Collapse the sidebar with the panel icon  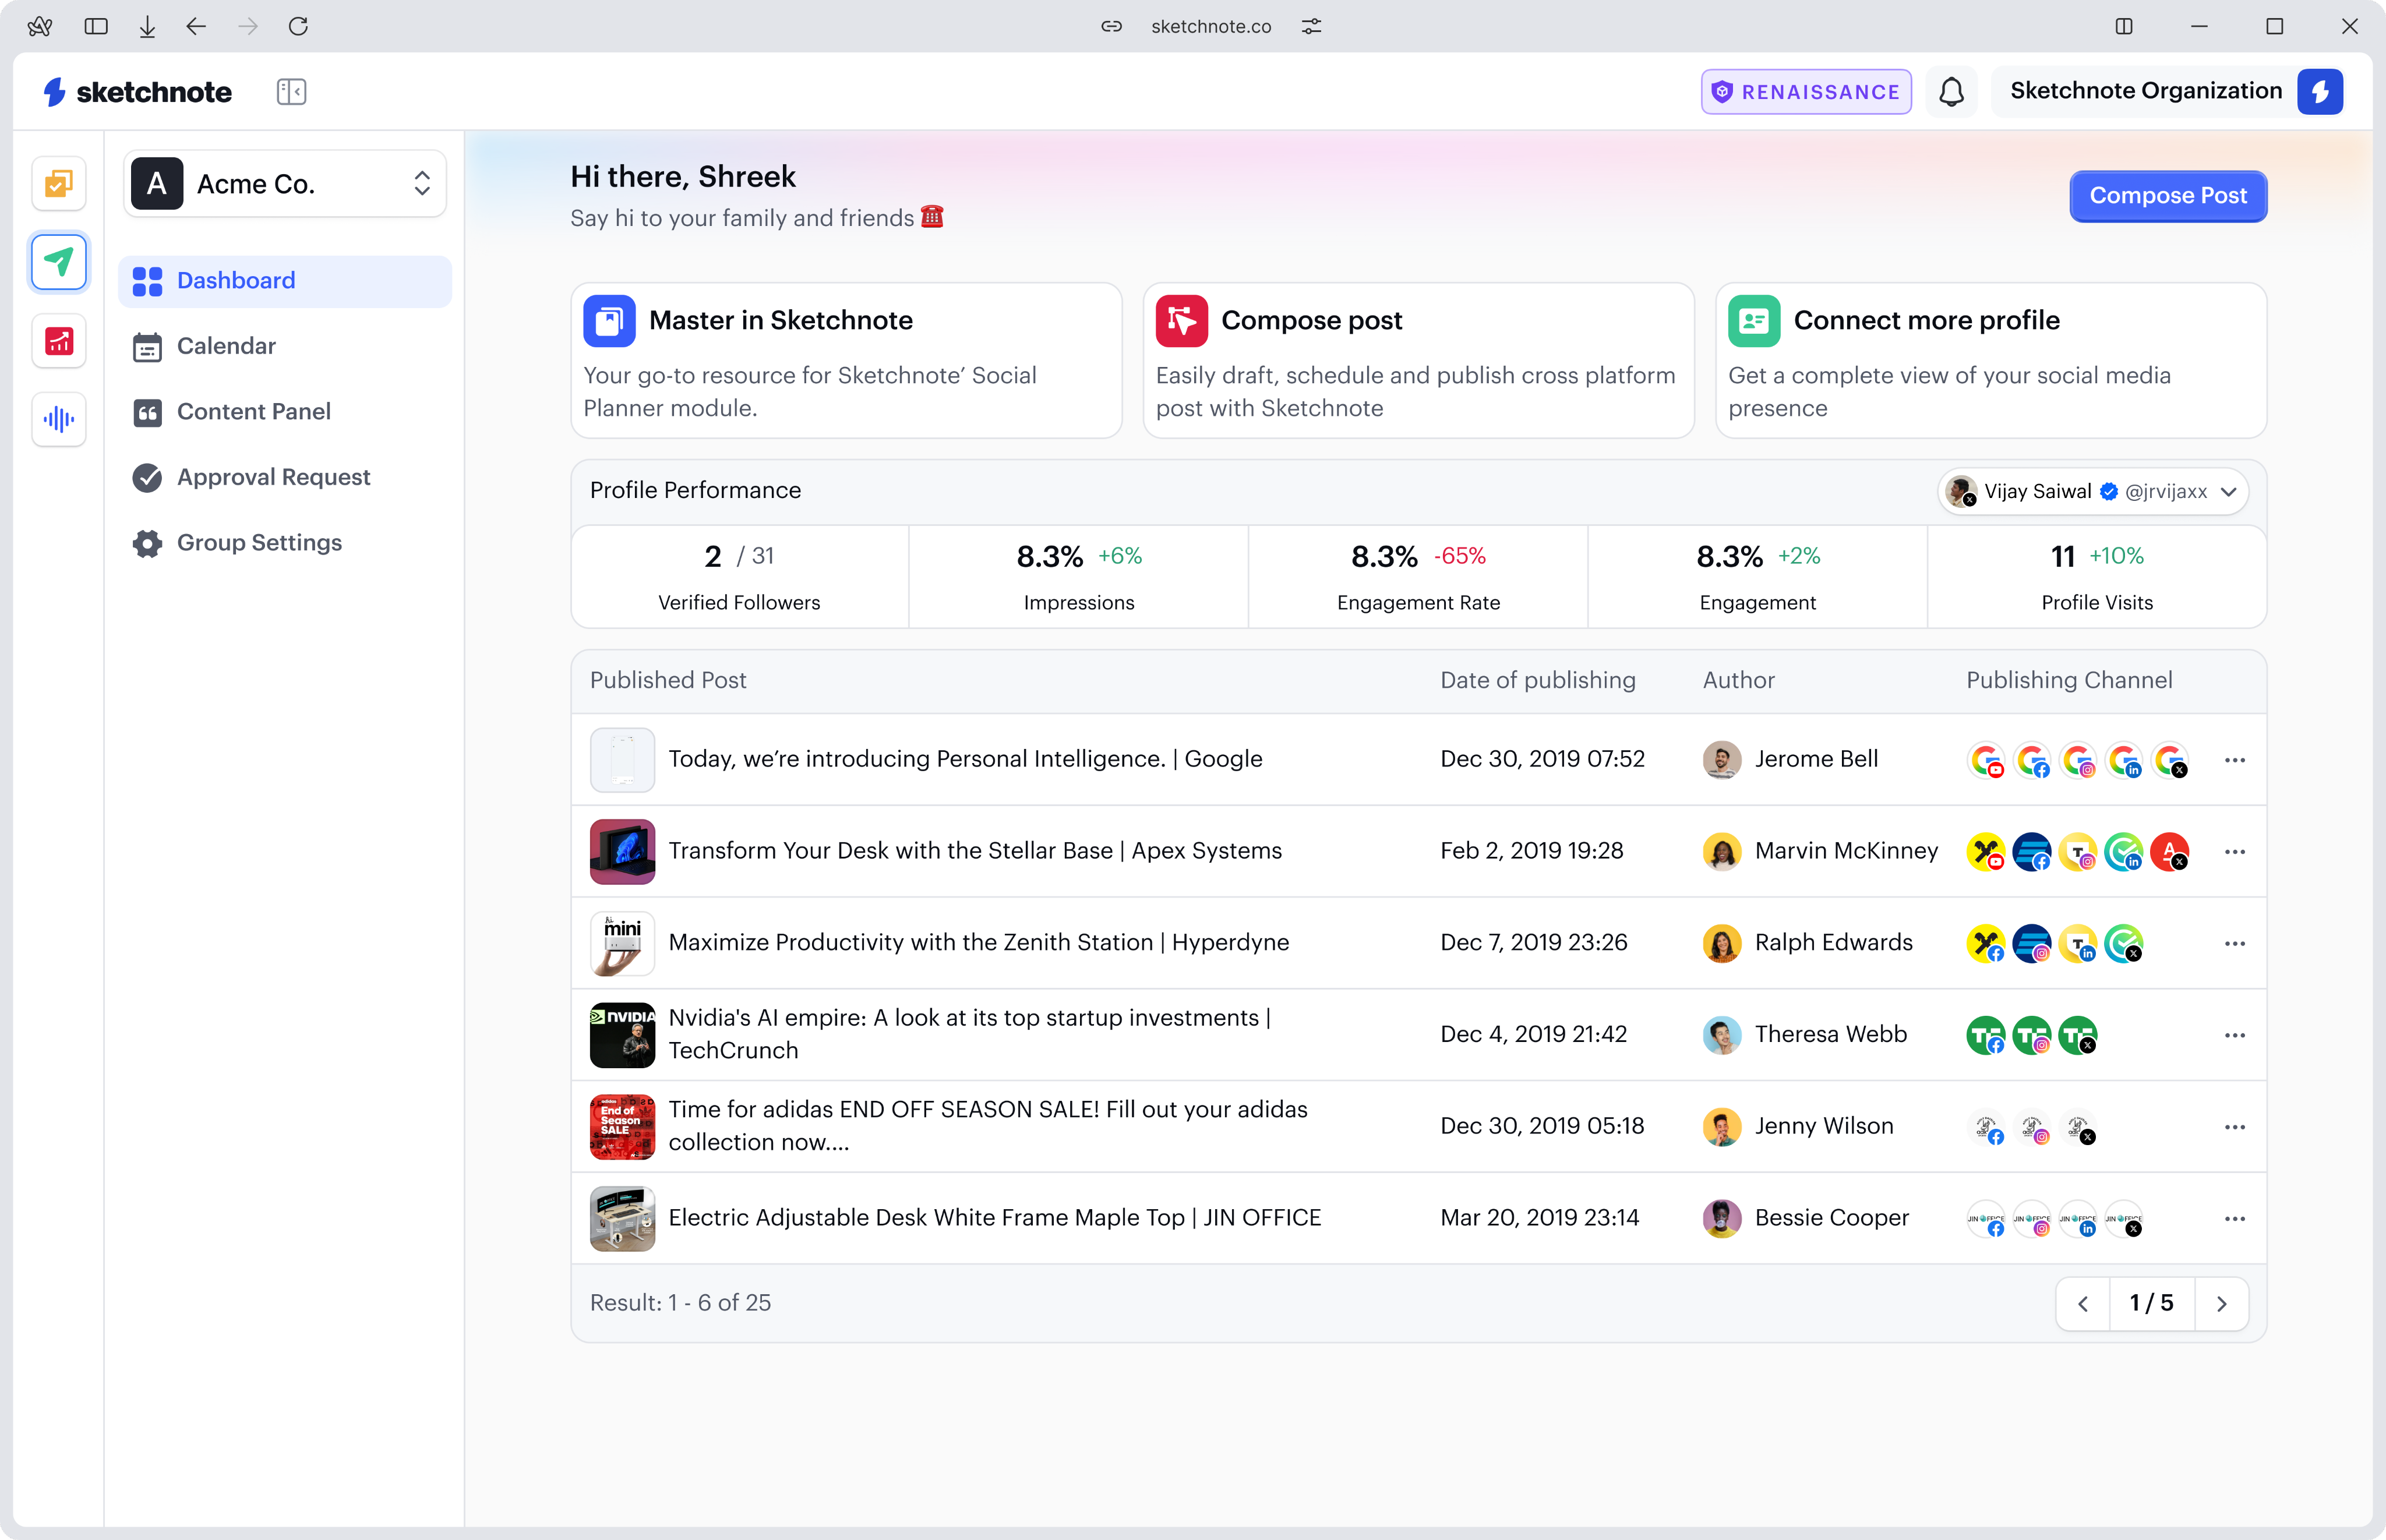click(x=291, y=92)
